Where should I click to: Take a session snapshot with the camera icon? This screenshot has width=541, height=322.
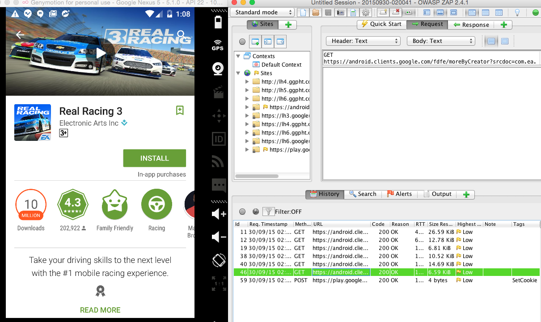point(341,13)
